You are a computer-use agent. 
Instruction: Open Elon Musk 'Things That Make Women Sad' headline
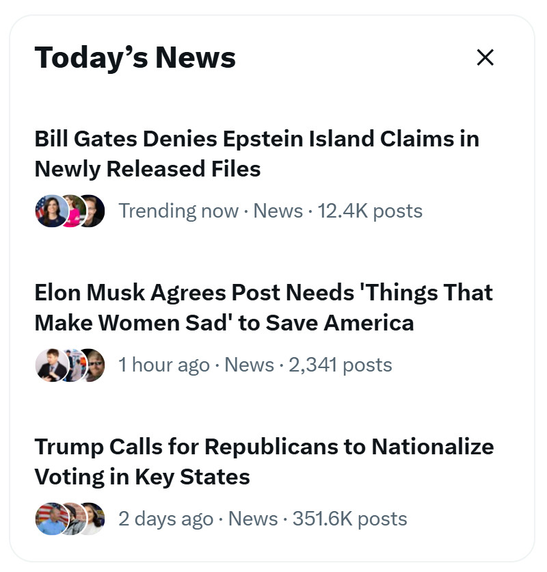(x=263, y=307)
